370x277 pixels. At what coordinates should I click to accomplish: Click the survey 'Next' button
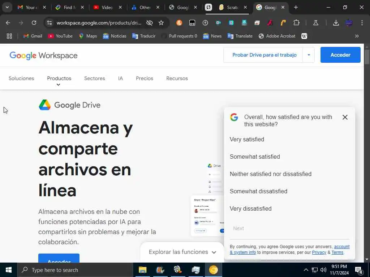238,228
